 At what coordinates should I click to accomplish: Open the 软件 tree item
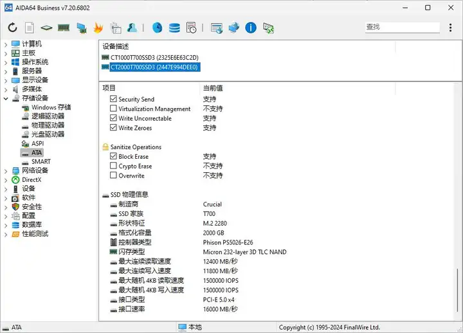click(x=28, y=197)
